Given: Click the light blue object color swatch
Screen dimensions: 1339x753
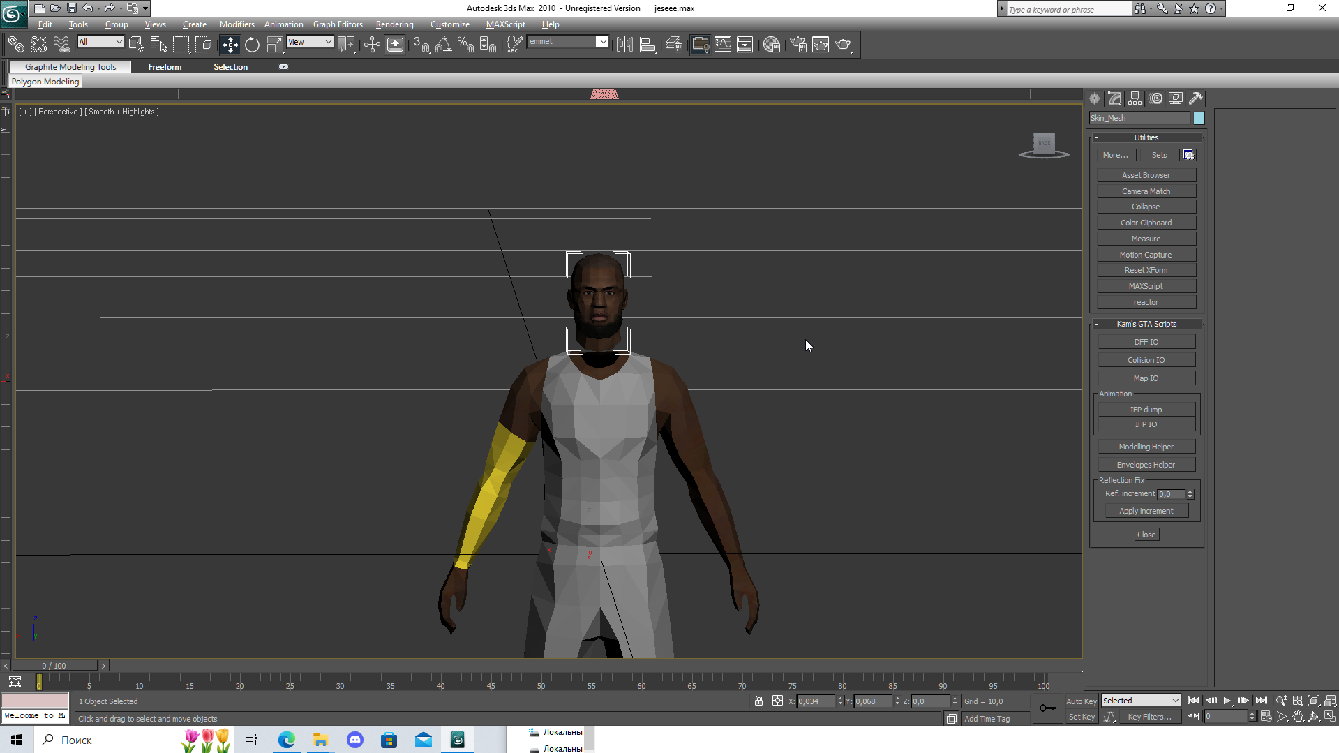Looking at the screenshot, I should coord(1199,118).
